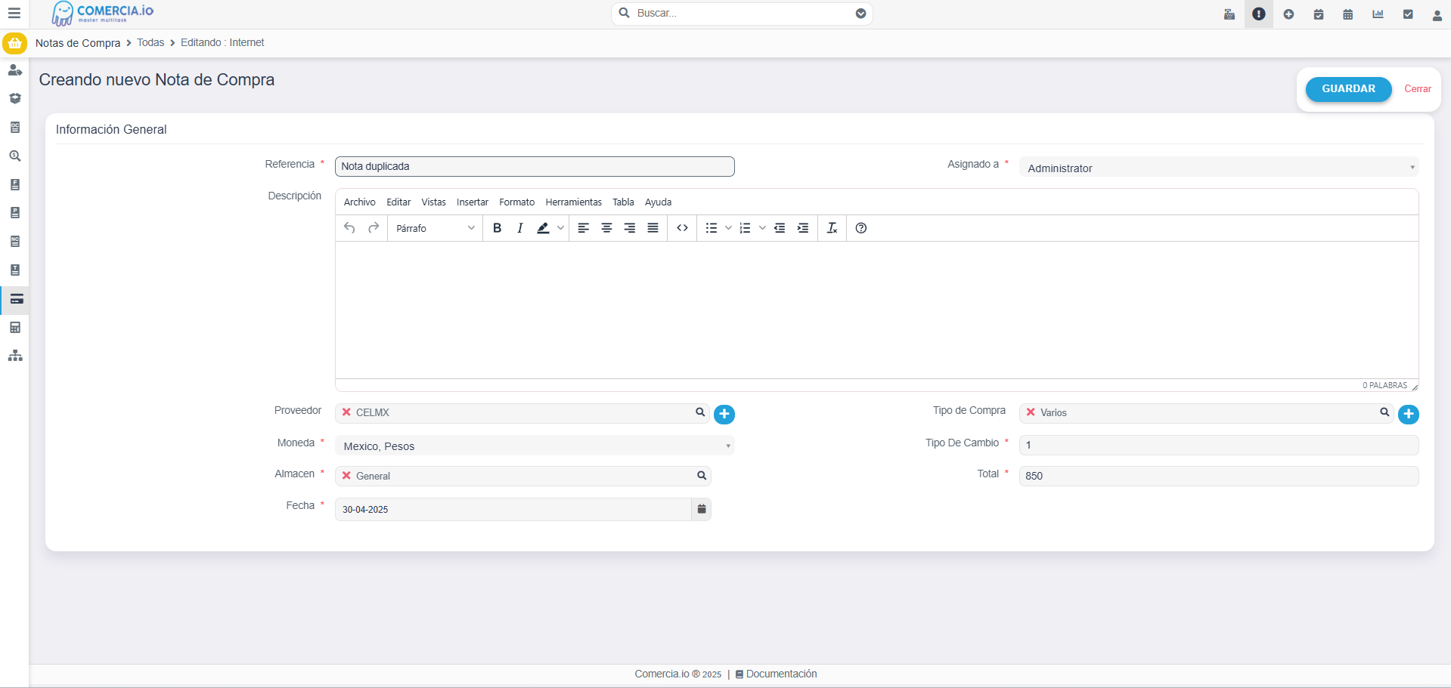Click the alert exclamation icon in top bar

[1259, 14]
